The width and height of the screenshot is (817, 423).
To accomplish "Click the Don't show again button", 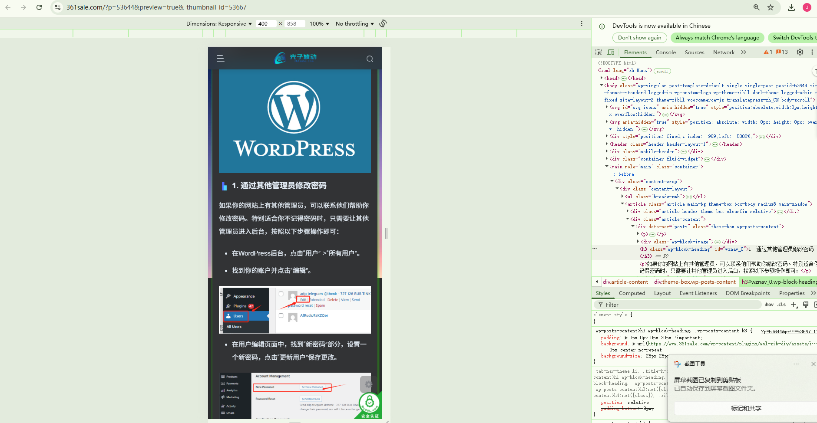I will (x=639, y=37).
